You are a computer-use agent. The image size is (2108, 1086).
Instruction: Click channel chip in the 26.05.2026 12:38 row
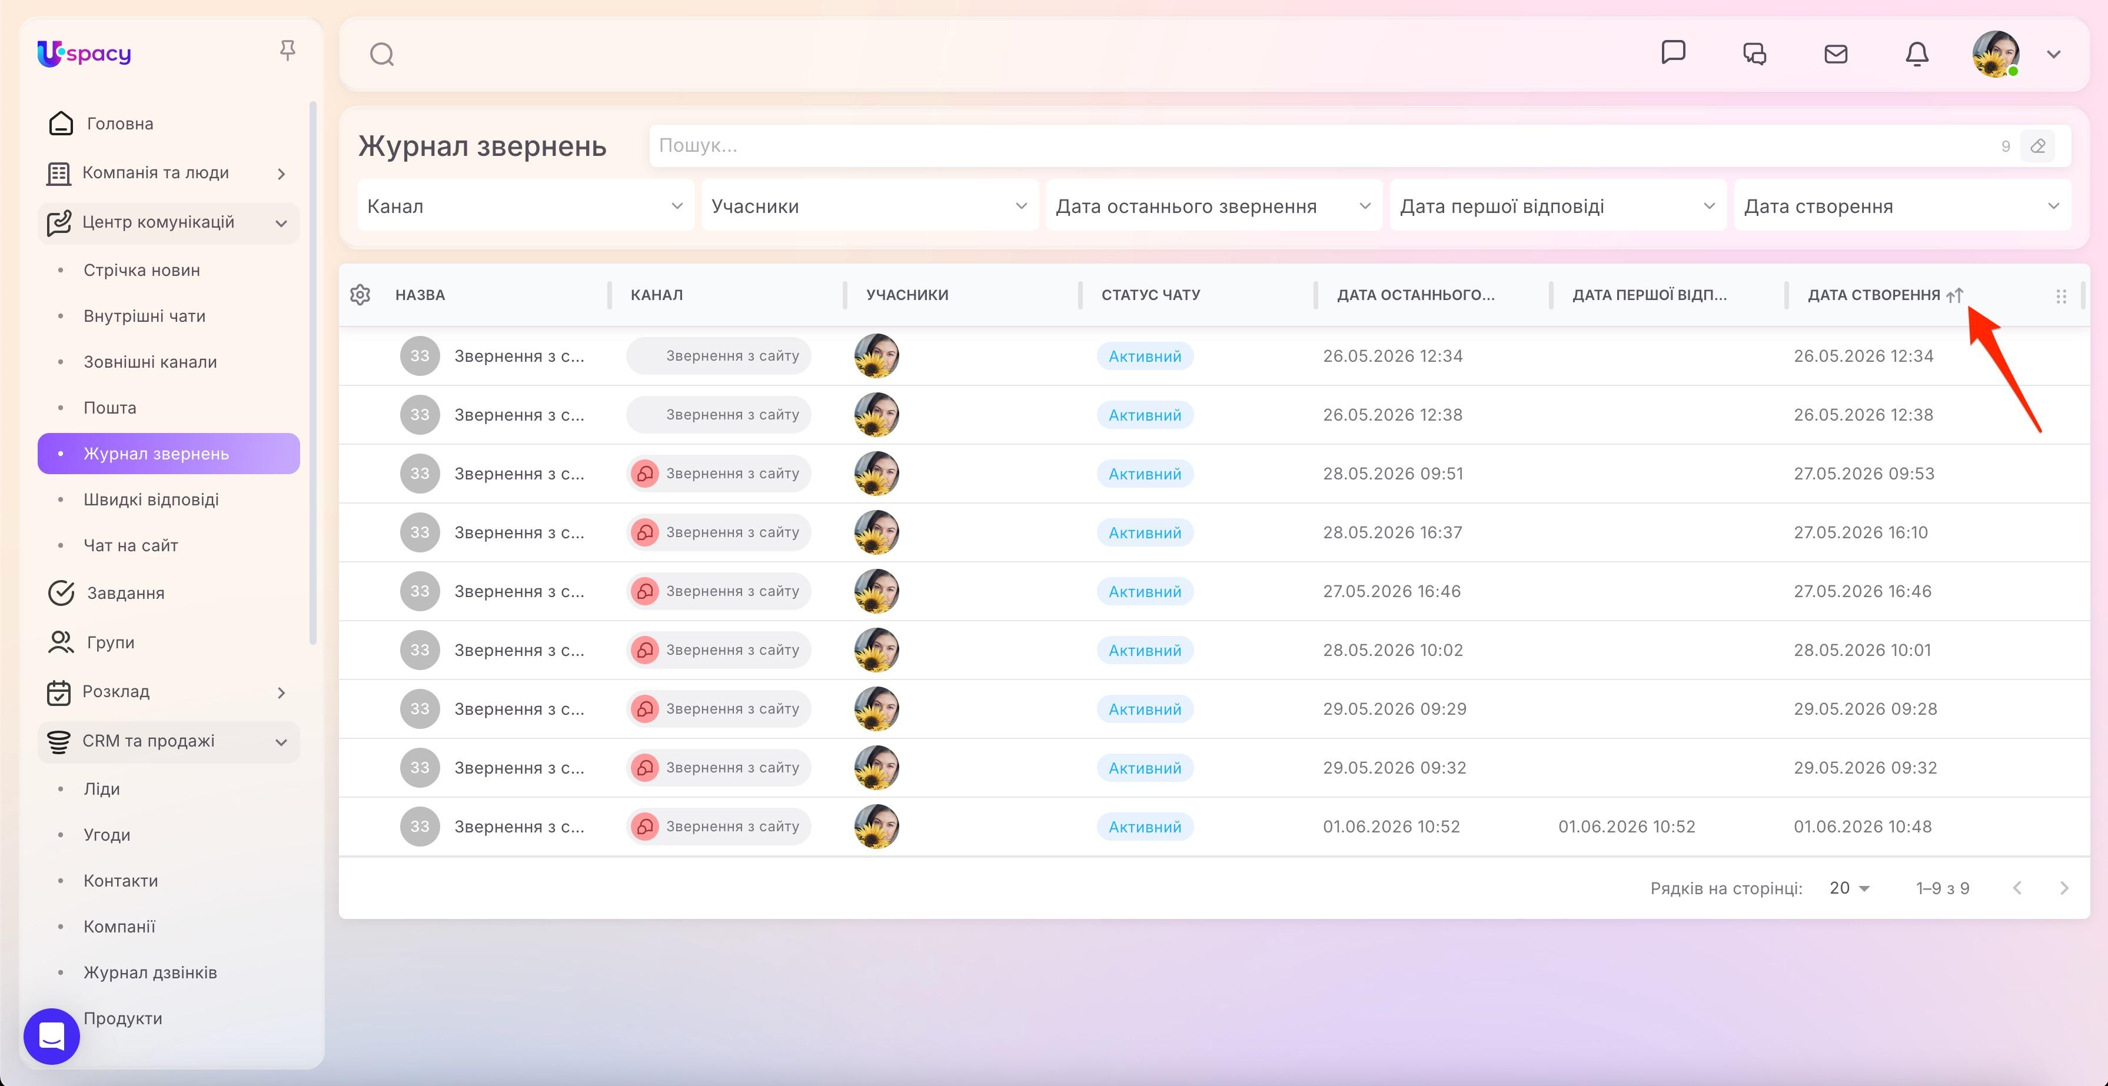click(x=719, y=415)
